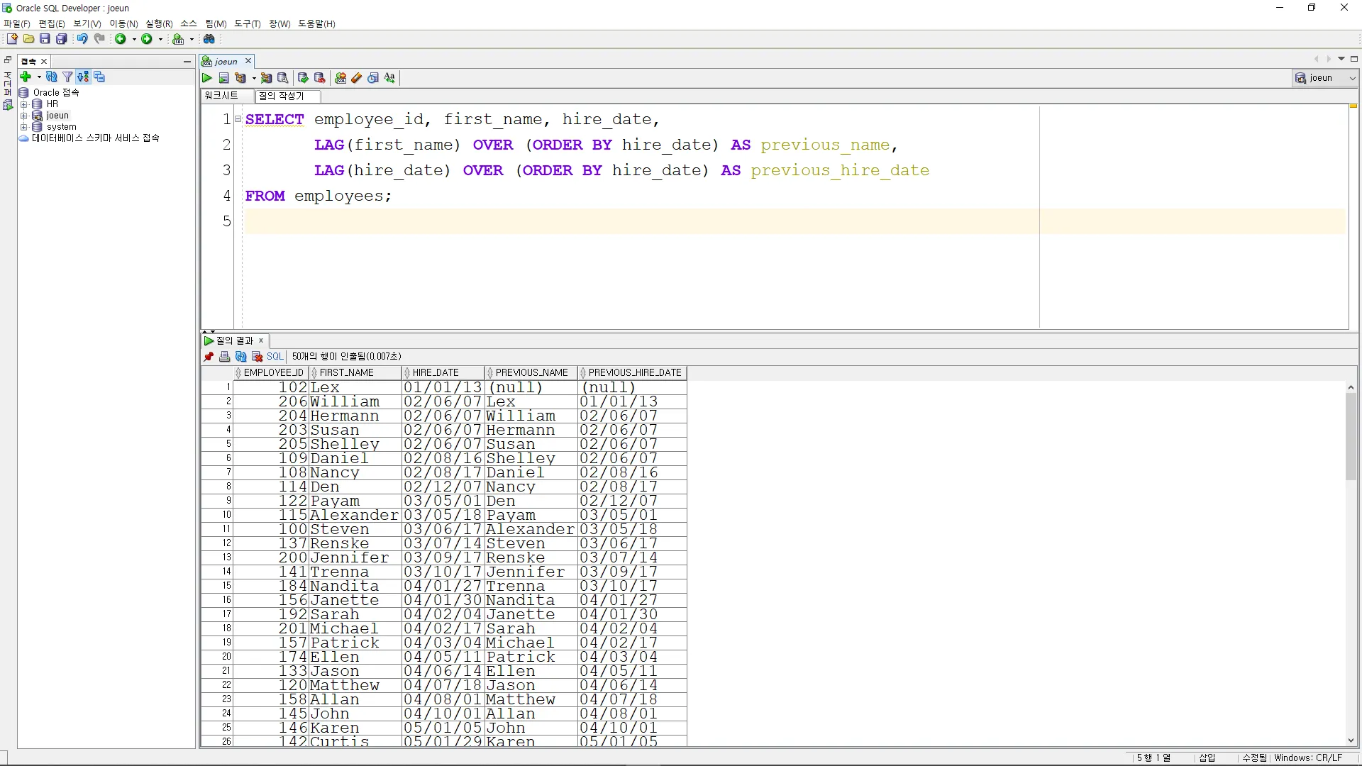This screenshot has width=1362, height=766.
Task: Expand the system connection node
Action: click(23, 127)
